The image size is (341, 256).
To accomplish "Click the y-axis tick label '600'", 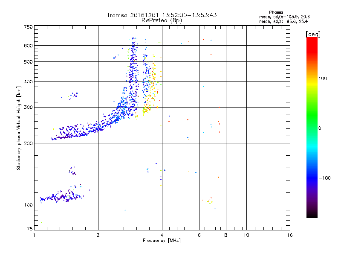I will click(x=28, y=46).
